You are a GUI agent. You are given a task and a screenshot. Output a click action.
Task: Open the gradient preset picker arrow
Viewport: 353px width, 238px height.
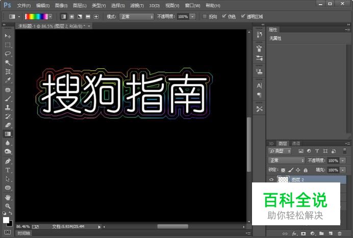pos(51,17)
